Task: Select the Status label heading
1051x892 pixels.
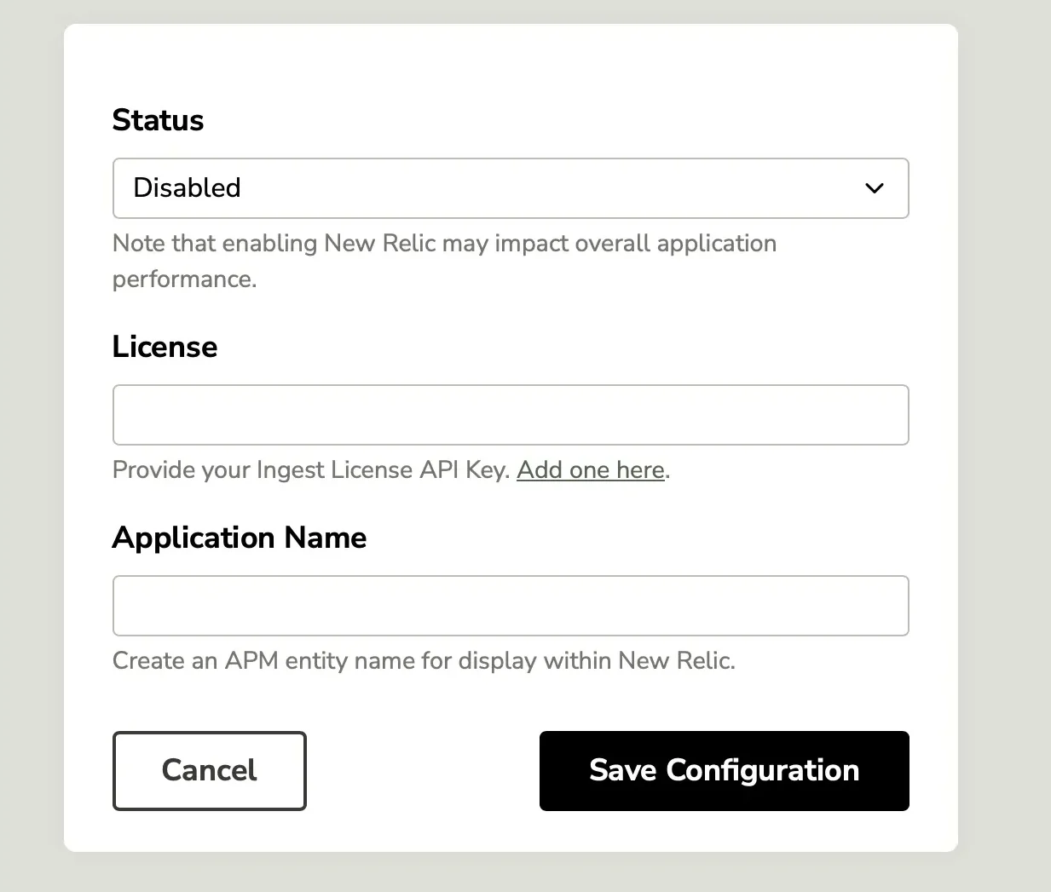Action: pos(157,120)
